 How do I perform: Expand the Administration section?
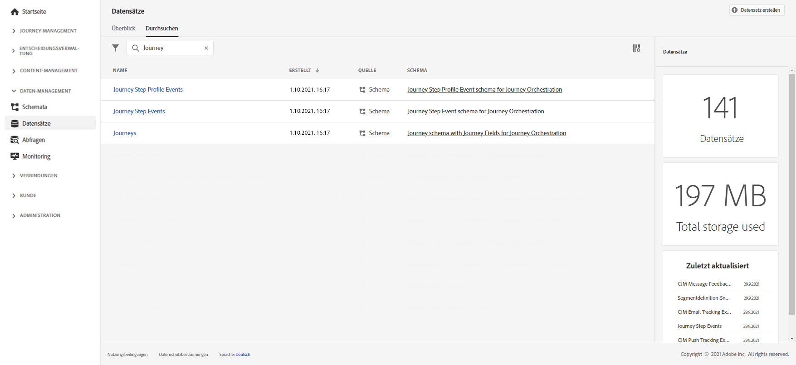click(x=14, y=215)
